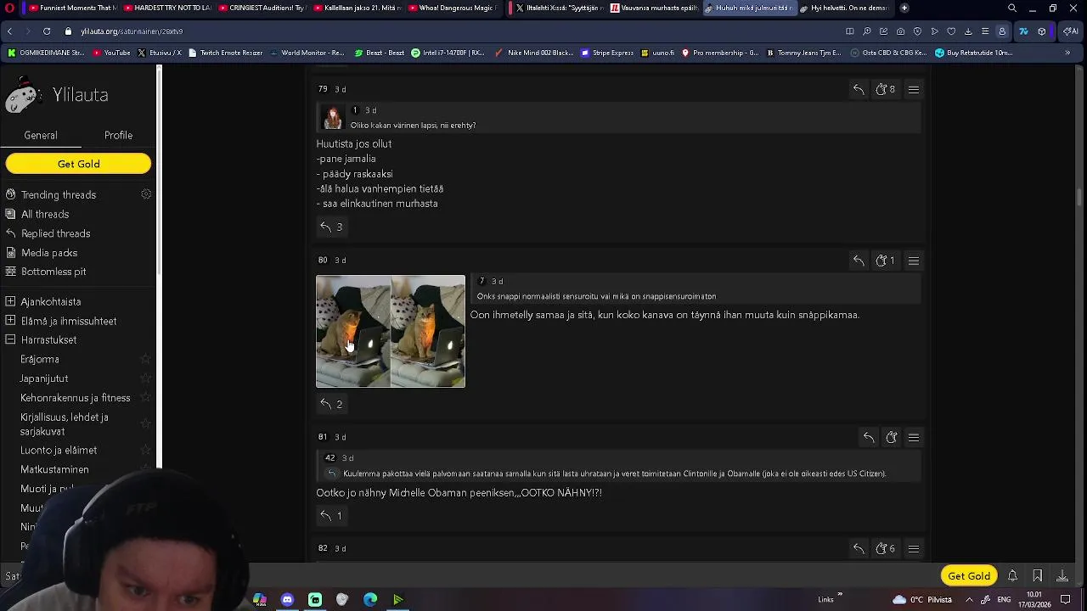Image resolution: width=1087 pixels, height=611 pixels.
Task: Open the options menu on post 81
Action: pos(914,437)
